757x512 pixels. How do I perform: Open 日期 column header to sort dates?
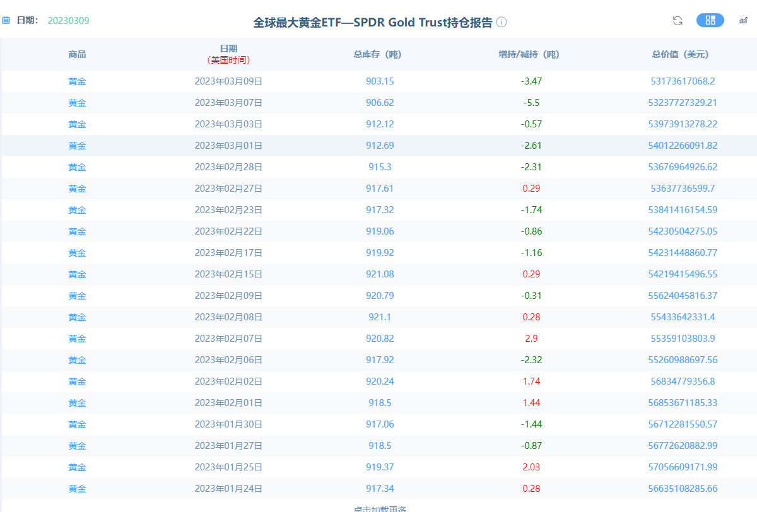pos(228,54)
